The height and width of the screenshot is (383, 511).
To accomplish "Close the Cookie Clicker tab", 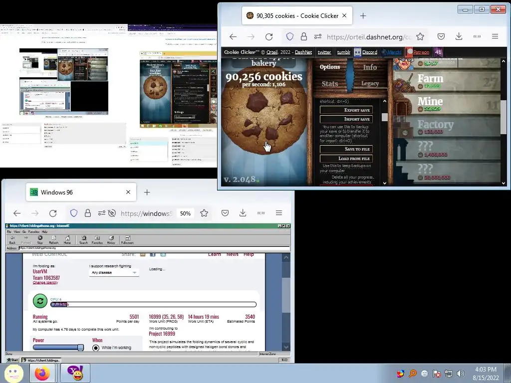I will [344, 15].
